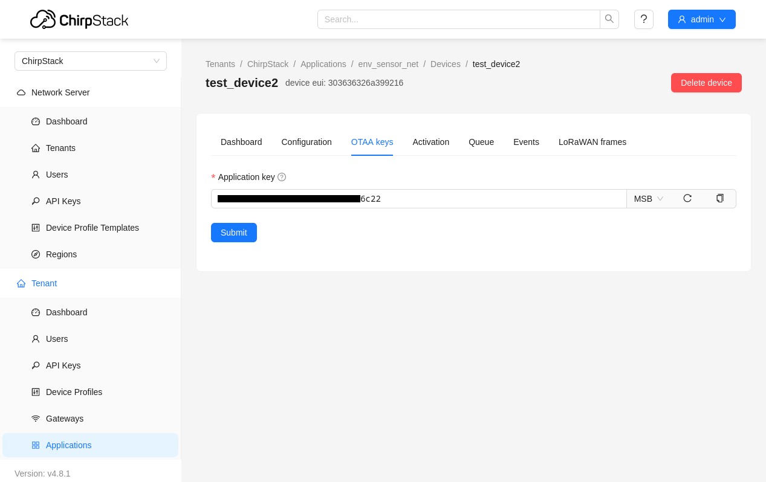Go to ChirpStack breadcrumb link
766x482 pixels.
point(268,64)
